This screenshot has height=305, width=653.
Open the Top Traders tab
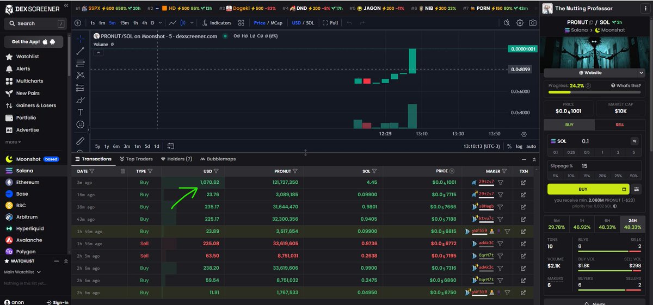click(x=135, y=159)
